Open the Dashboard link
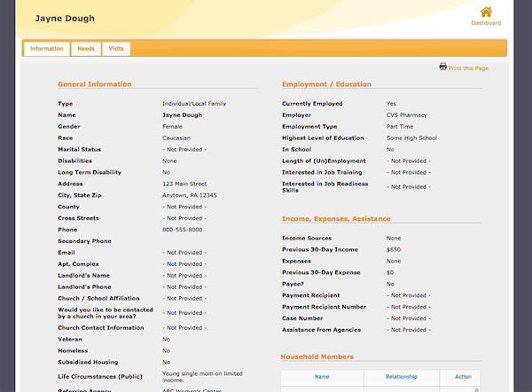The image size is (532, 392). click(486, 23)
